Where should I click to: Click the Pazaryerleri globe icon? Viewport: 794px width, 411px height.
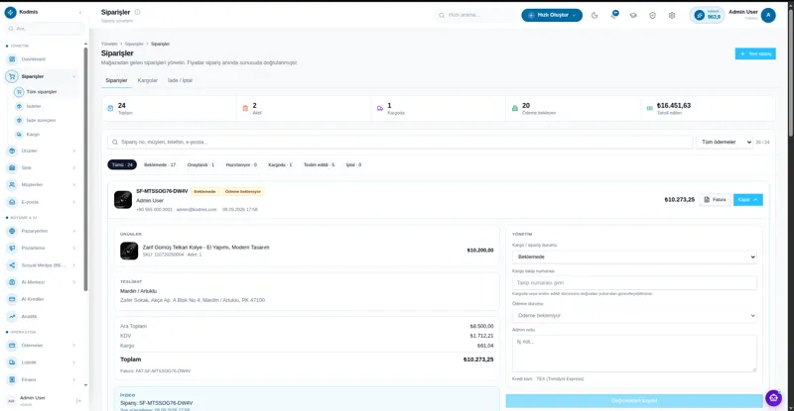[12, 231]
